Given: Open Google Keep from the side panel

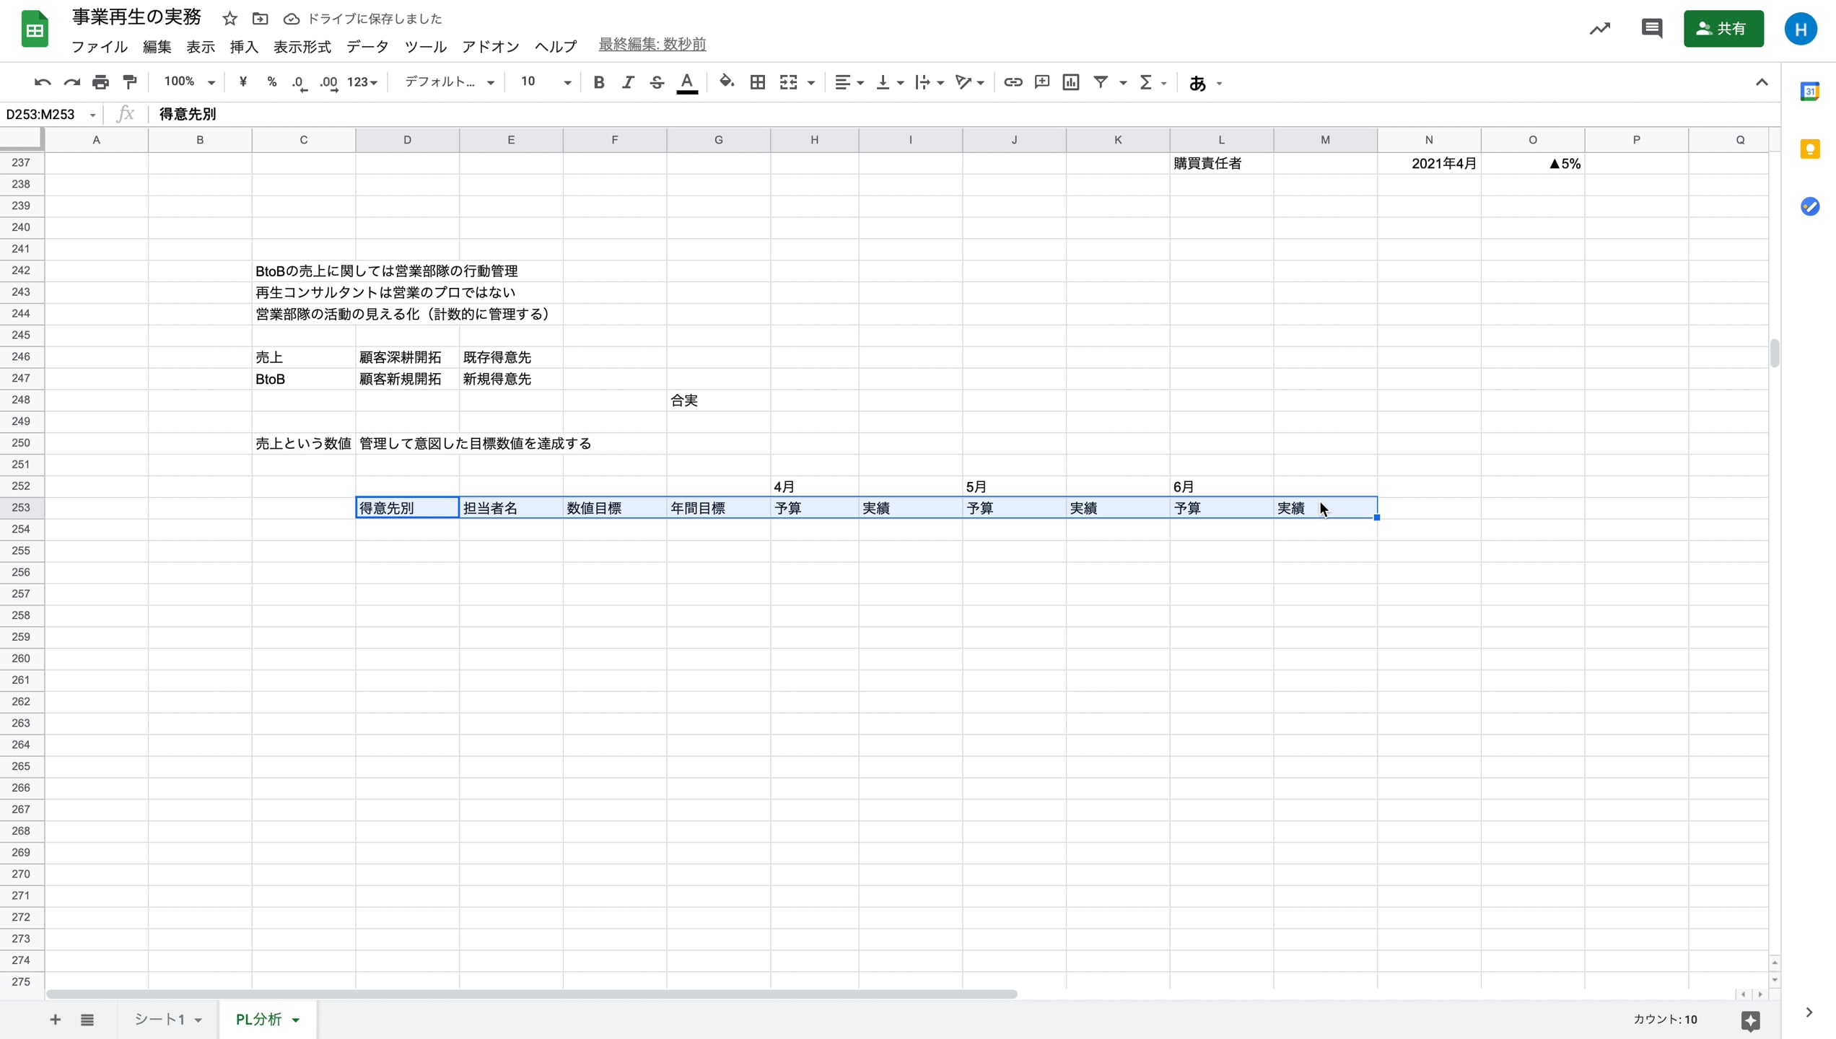Looking at the screenshot, I should pyautogui.click(x=1811, y=149).
